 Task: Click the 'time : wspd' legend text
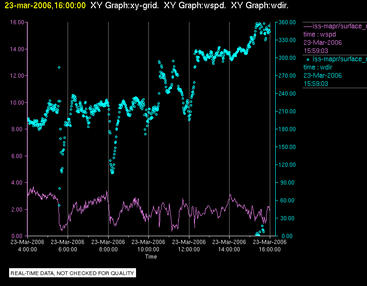[320, 34]
